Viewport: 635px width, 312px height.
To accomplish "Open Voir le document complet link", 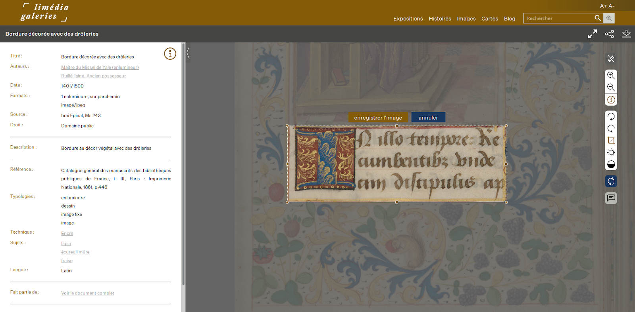I will tap(88, 293).
